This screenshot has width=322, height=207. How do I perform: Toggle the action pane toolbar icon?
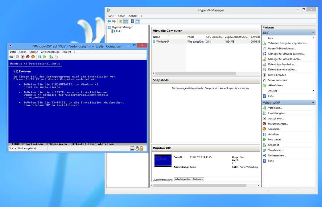[x=137, y=21]
